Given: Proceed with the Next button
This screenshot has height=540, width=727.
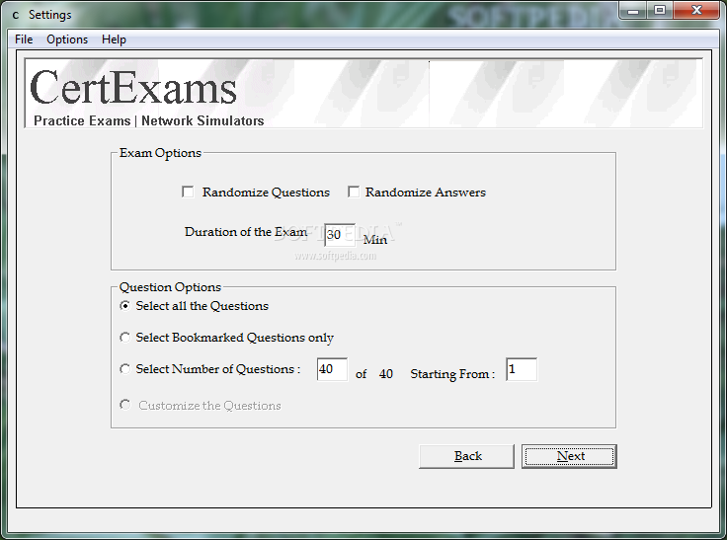Looking at the screenshot, I should (x=569, y=456).
